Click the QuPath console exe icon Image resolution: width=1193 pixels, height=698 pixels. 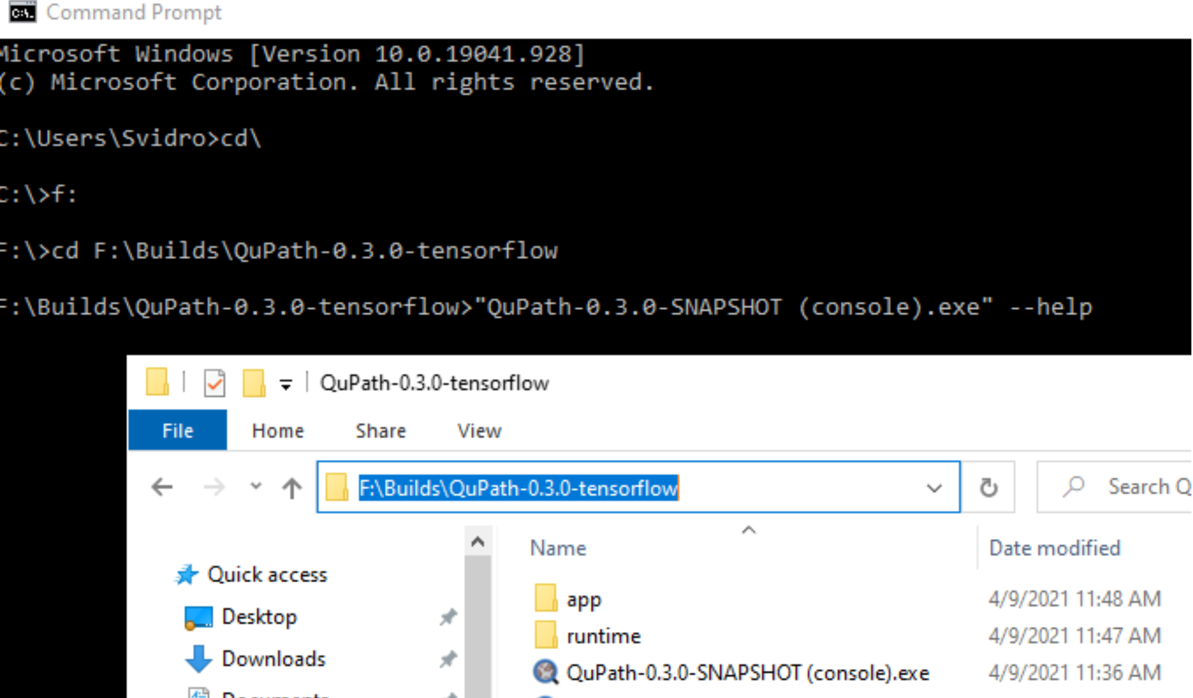click(545, 673)
